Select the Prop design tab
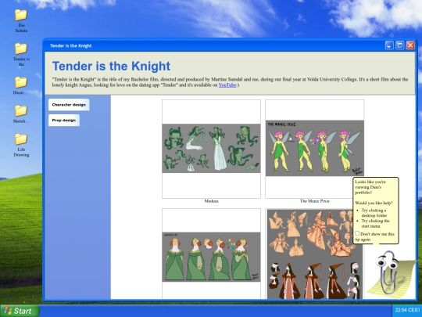 pos(64,121)
